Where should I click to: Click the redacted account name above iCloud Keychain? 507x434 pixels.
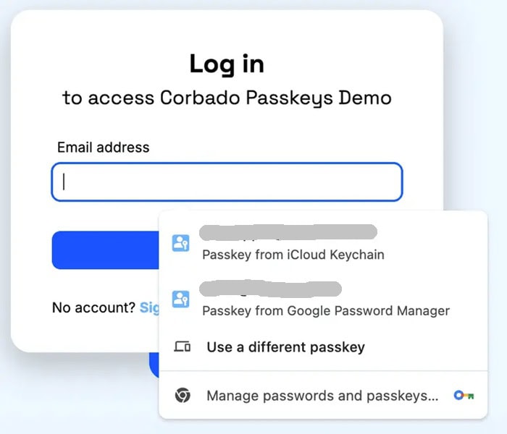tap(288, 232)
